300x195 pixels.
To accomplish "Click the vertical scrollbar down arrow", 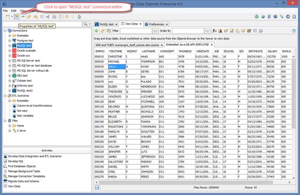I will tap(294, 178).
